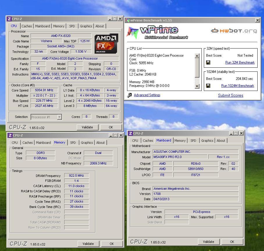The width and height of the screenshot is (264, 251).
Task: Click the Z icon in Memory window title bar
Action: pos(10,135)
